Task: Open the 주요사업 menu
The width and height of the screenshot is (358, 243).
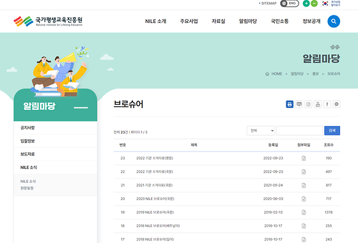Action: [x=189, y=21]
